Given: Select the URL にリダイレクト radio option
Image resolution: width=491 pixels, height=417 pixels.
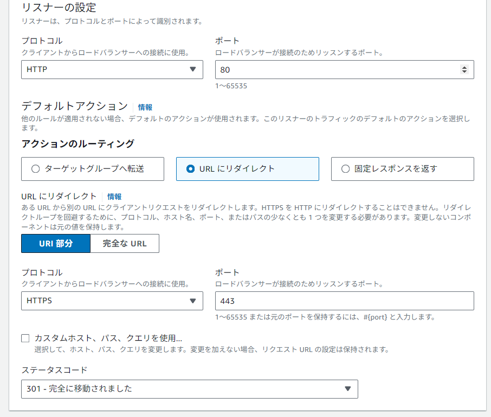Looking at the screenshot, I should pyautogui.click(x=247, y=169).
